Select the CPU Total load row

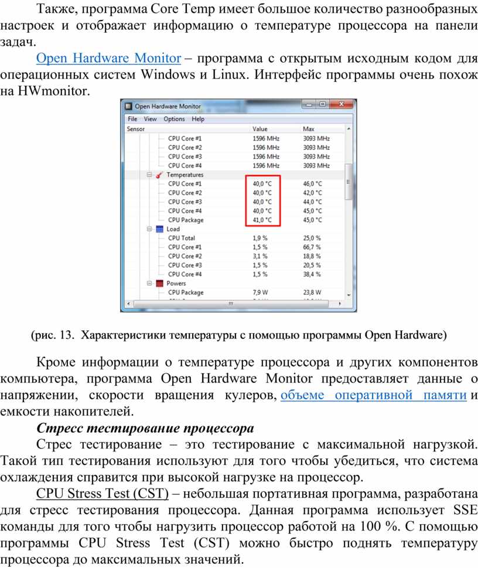tap(235, 238)
